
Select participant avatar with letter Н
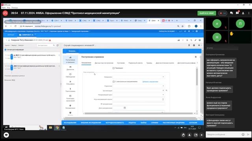click(x=217, y=37)
